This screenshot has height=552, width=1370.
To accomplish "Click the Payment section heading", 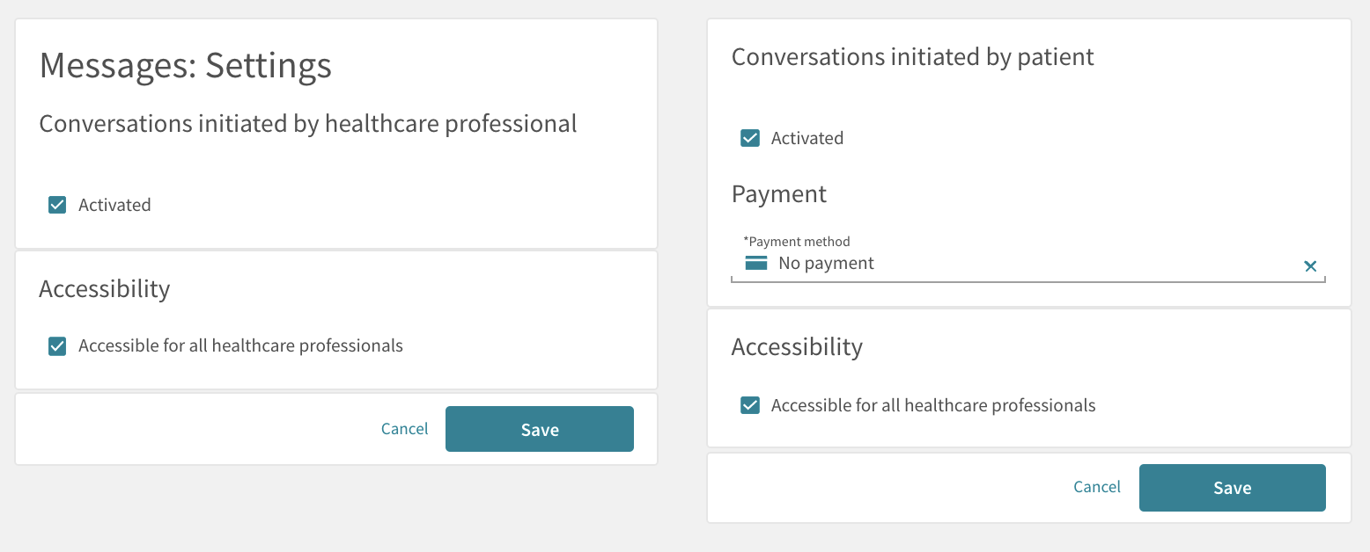I will (x=779, y=194).
